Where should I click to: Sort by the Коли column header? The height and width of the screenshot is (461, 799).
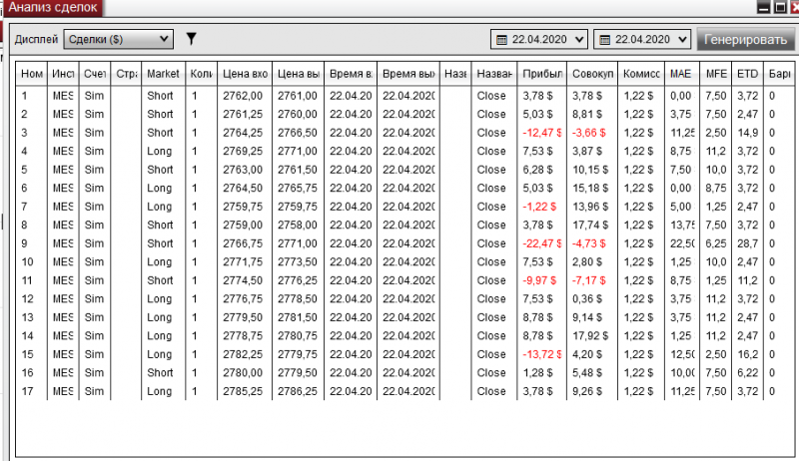[202, 74]
